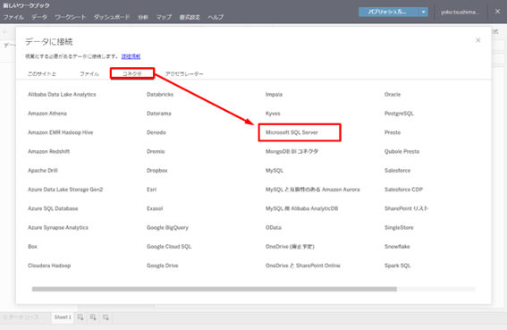This screenshot has height=330, width=507.
Task: Open the yoko tsushima user menu
Action: tap(460, 12)
